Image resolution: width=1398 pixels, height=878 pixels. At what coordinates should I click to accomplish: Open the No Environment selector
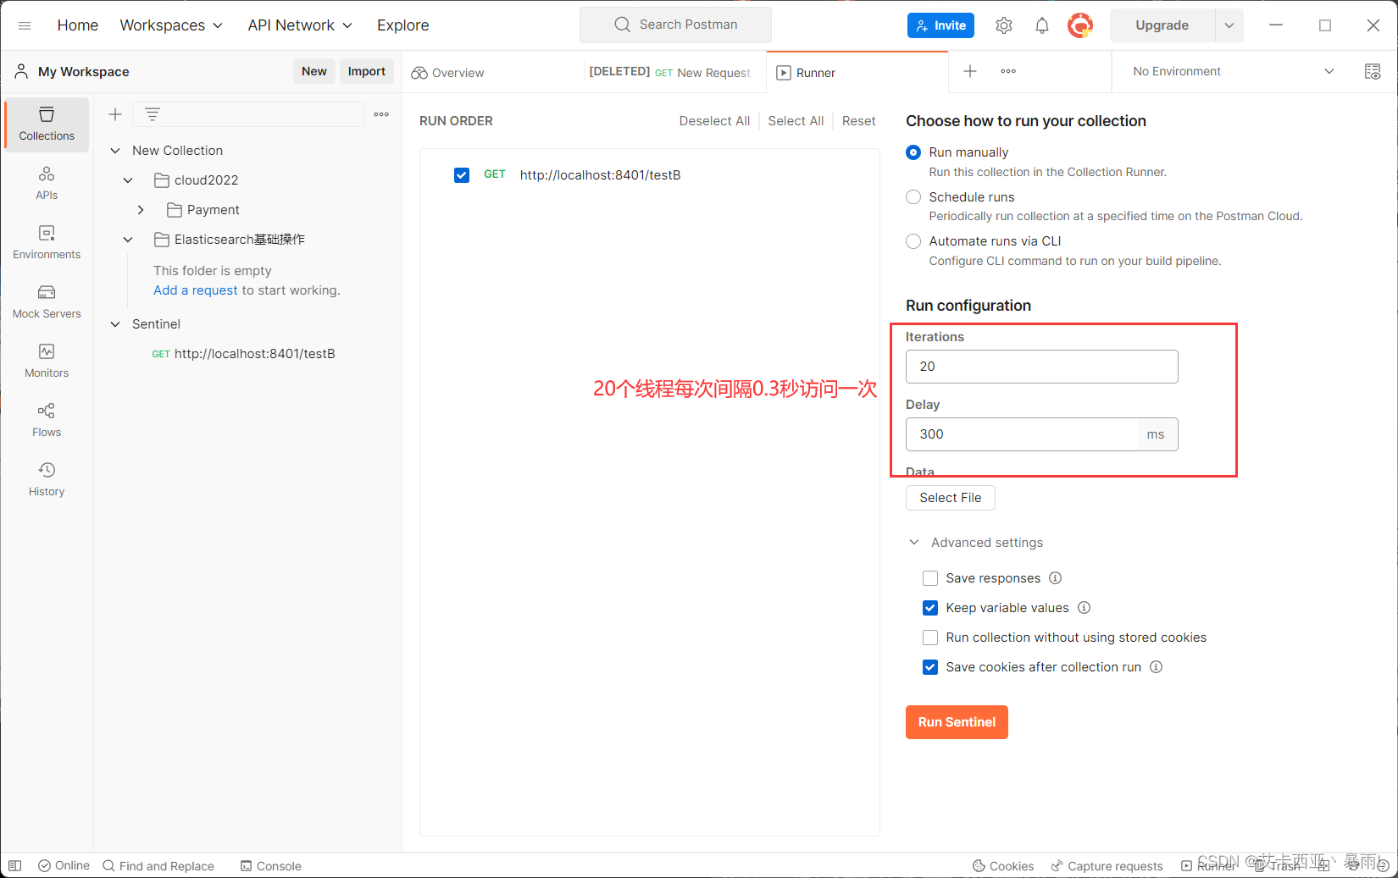(x=1234, y=72)
